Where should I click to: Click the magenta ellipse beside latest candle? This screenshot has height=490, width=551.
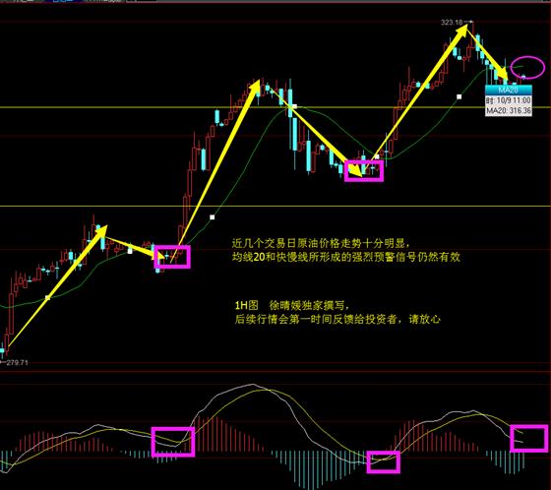(527, 67)
